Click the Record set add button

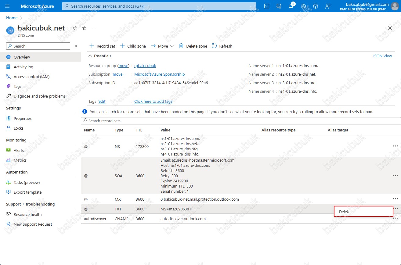point(102,46)
